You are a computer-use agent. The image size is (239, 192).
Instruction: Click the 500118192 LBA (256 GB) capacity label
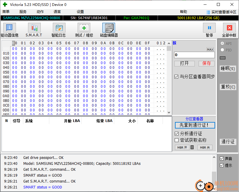coord(198,18)
